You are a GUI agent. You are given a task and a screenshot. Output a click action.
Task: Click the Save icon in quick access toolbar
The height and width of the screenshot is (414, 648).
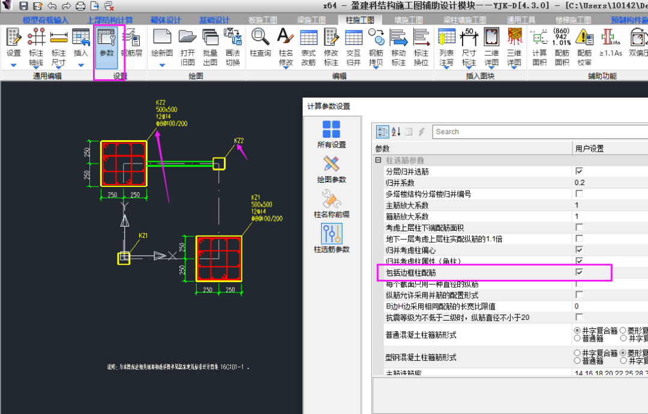23,6
